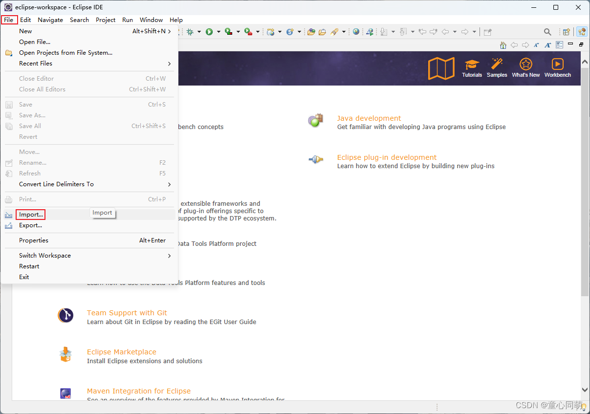Click the vertical scrollbar up arrow
590x414 pixels.
coord(585,61)
